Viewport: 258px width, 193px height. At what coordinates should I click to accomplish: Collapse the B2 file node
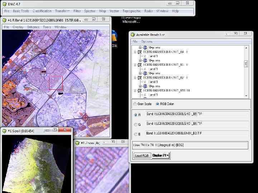click(x=135, y=78)
